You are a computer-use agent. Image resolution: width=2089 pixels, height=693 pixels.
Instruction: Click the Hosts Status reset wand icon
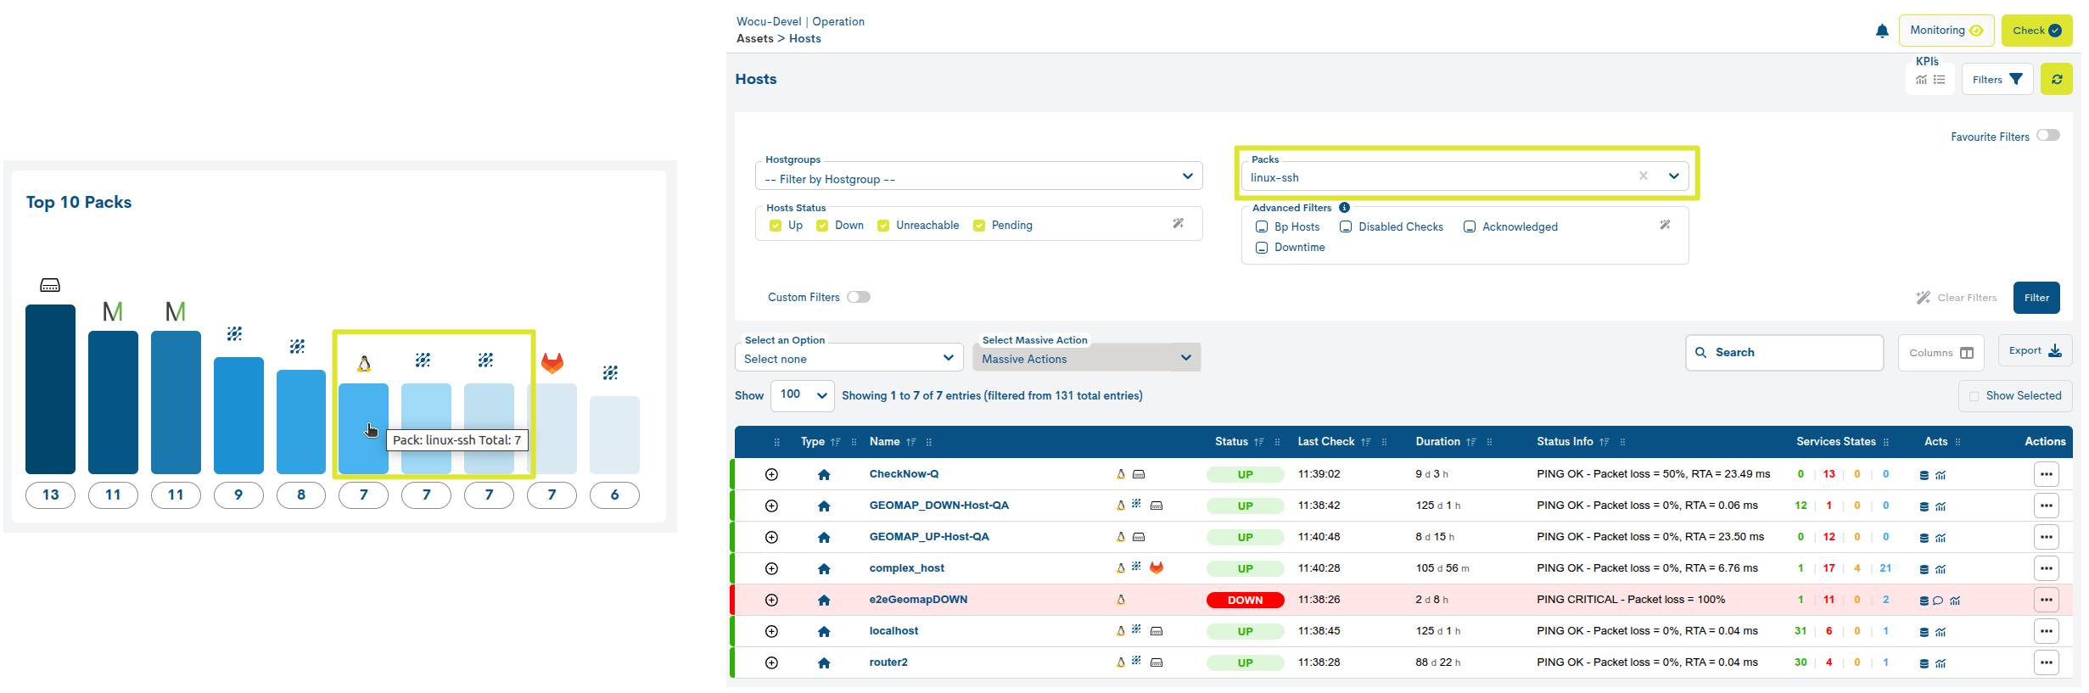[x=1178, y=223]
